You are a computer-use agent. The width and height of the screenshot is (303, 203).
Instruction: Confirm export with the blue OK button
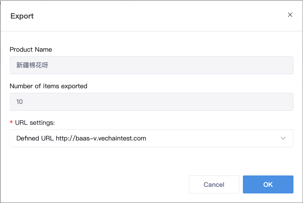coord(268,184)
